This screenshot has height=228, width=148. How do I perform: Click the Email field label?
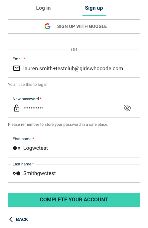[x=18, y=59]
